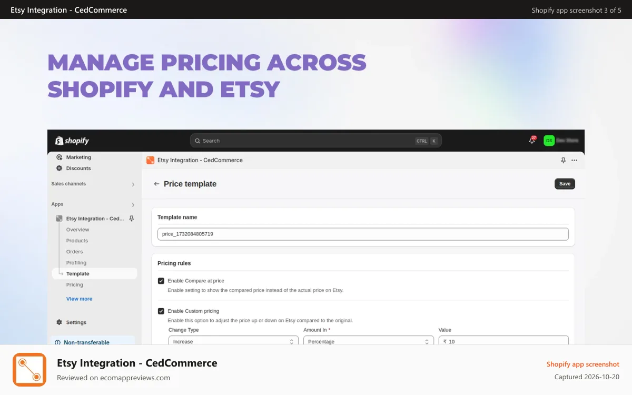Click the Value field showing 10
This screenshot has width=632, height=395.
tap(503, 341)
